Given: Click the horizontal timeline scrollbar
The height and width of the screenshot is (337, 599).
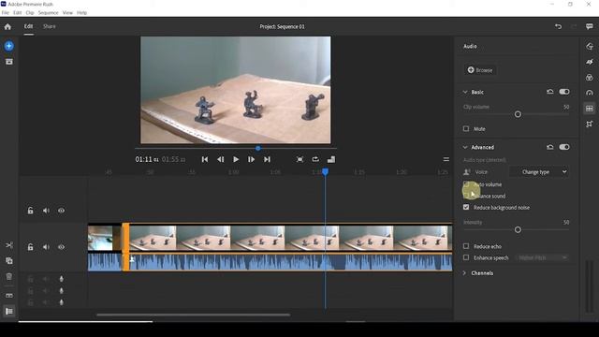Looking at the screenshot, I should (193, 315).
